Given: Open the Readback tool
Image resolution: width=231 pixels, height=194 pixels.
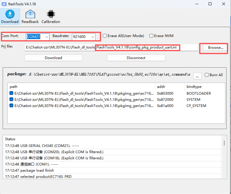Looking at the screenshot, I should click(x=30, y=17).
